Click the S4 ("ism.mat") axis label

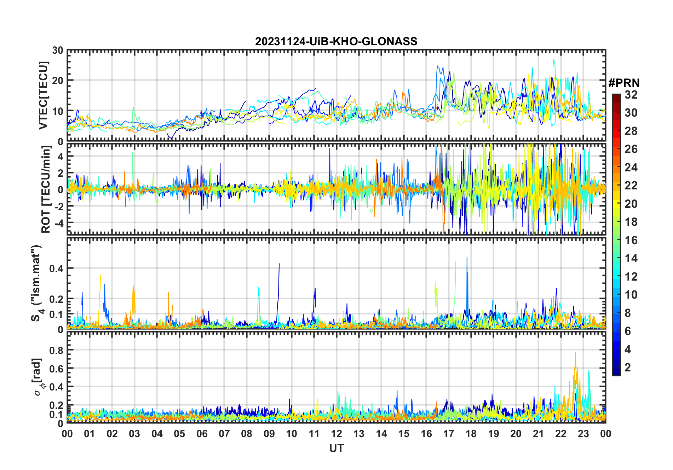coord(36,283)
